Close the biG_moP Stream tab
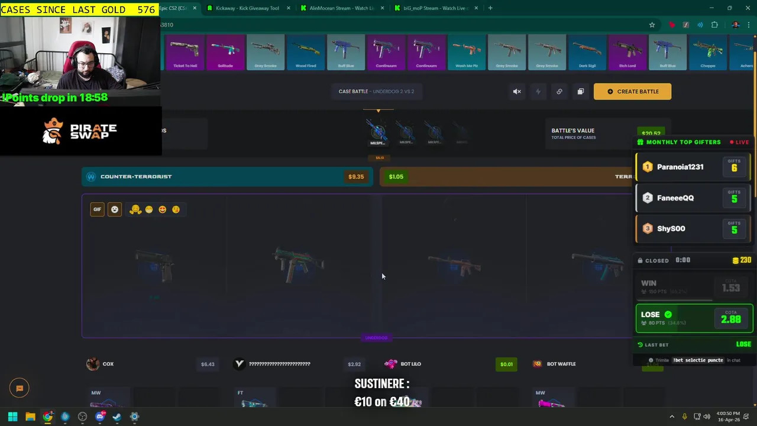 tap(477, 8)
